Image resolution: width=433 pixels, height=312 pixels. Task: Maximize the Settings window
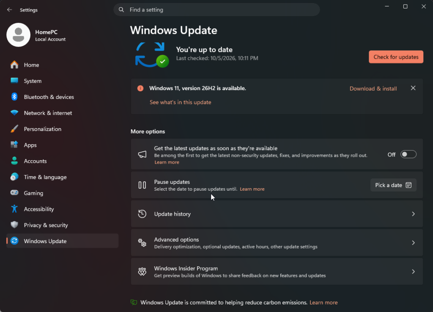point(405,6)
